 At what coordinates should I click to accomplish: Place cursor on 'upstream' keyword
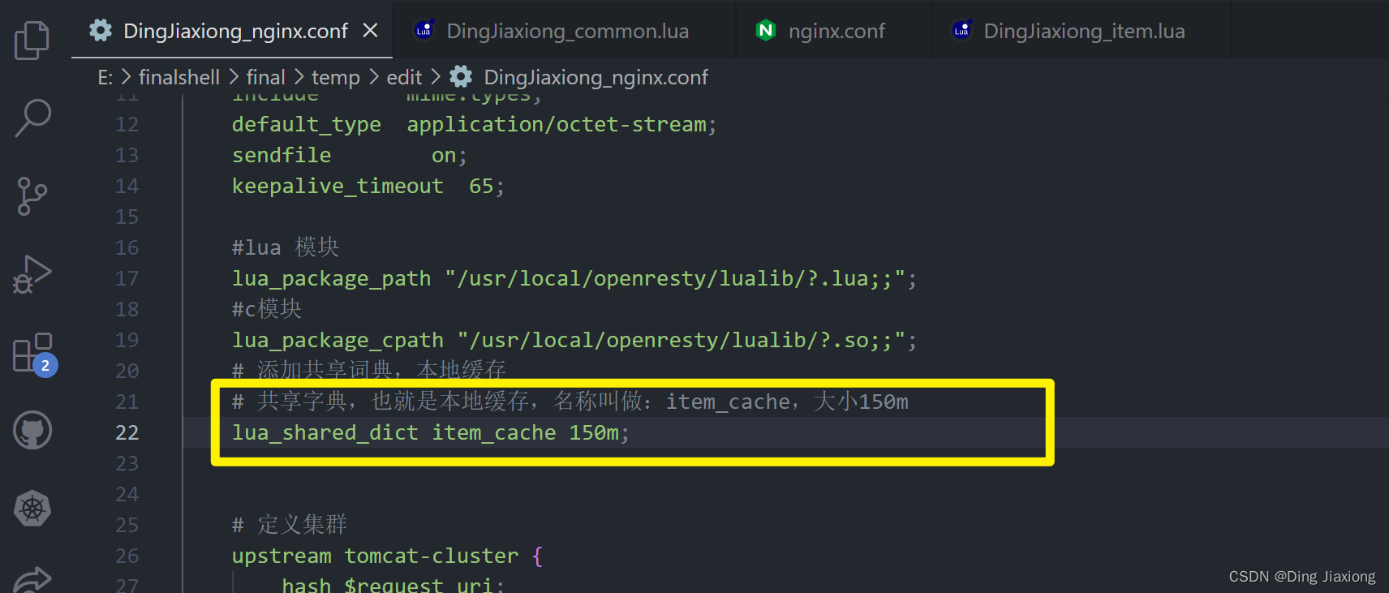point(282,556)
